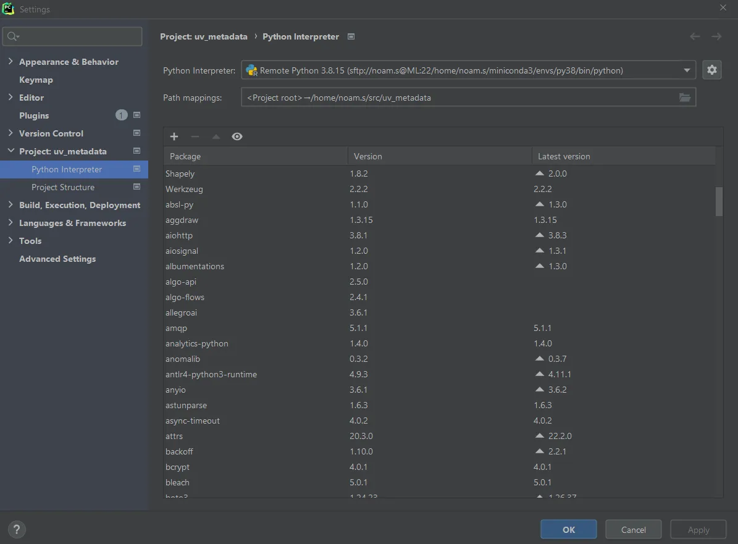Click the project icon next to Plugins
738x544 pixels.
tap(137, 115)
